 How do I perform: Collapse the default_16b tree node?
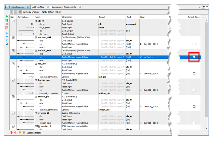point(36,50)
